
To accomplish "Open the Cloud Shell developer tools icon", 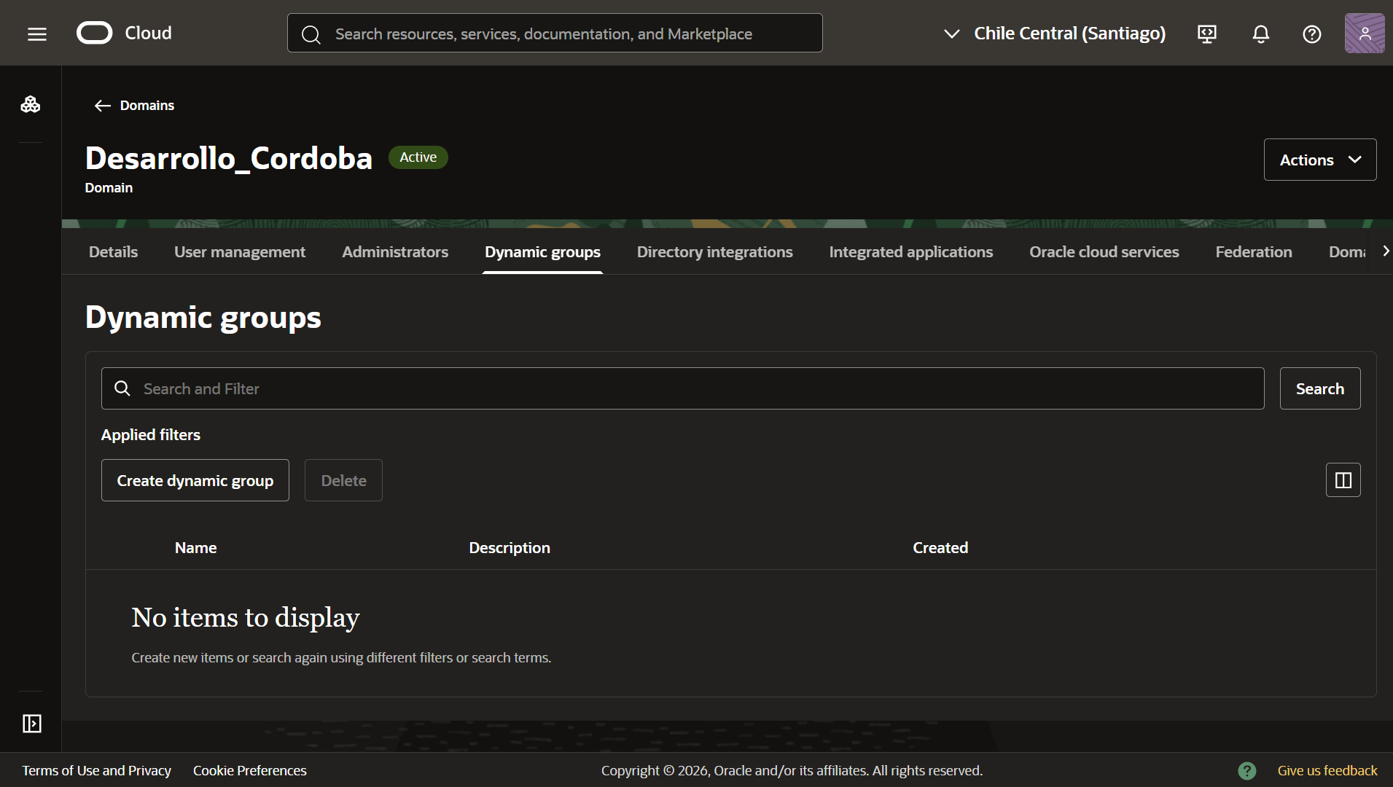I will click(x=1207, y=34).
